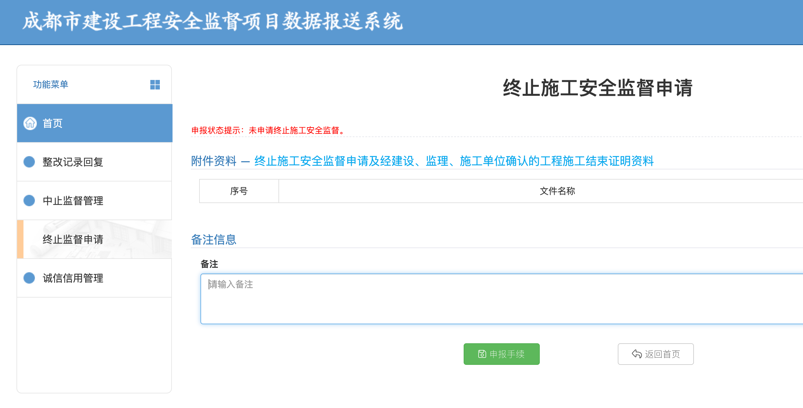Click the blue dot beside 整改记录回复
The width and height of the screenshot is (803, 408).
[29, 162]
